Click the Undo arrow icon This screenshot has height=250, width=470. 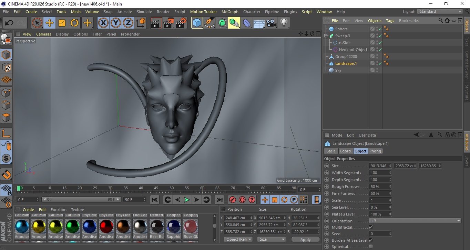[x=9, y=23]
